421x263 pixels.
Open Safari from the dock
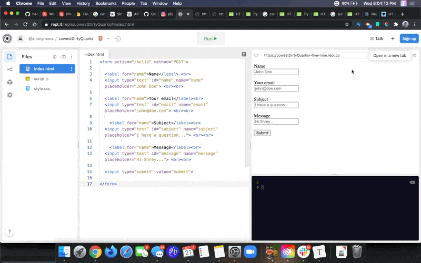[126, 252]
